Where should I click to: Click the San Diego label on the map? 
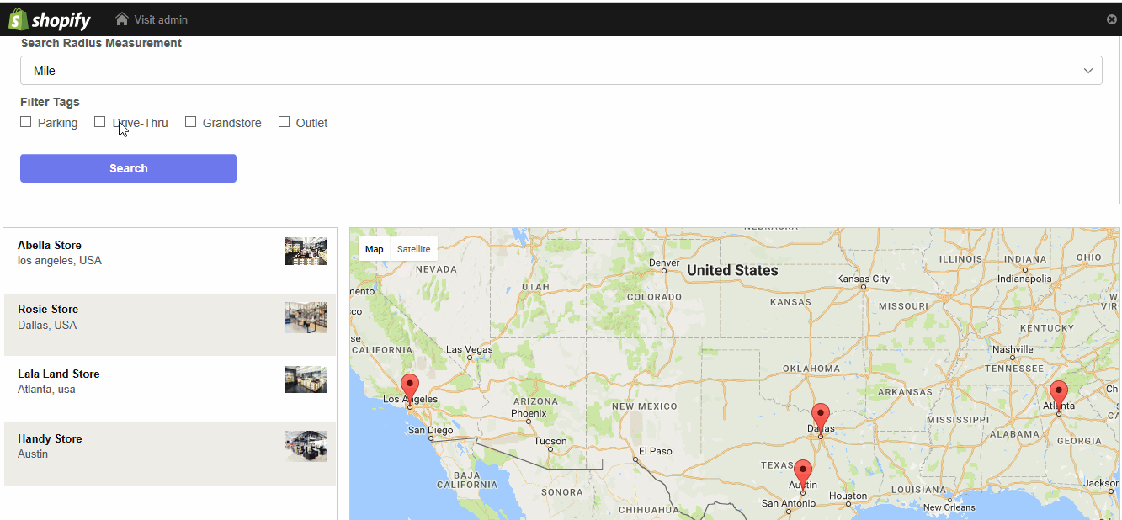coord(430,430)
